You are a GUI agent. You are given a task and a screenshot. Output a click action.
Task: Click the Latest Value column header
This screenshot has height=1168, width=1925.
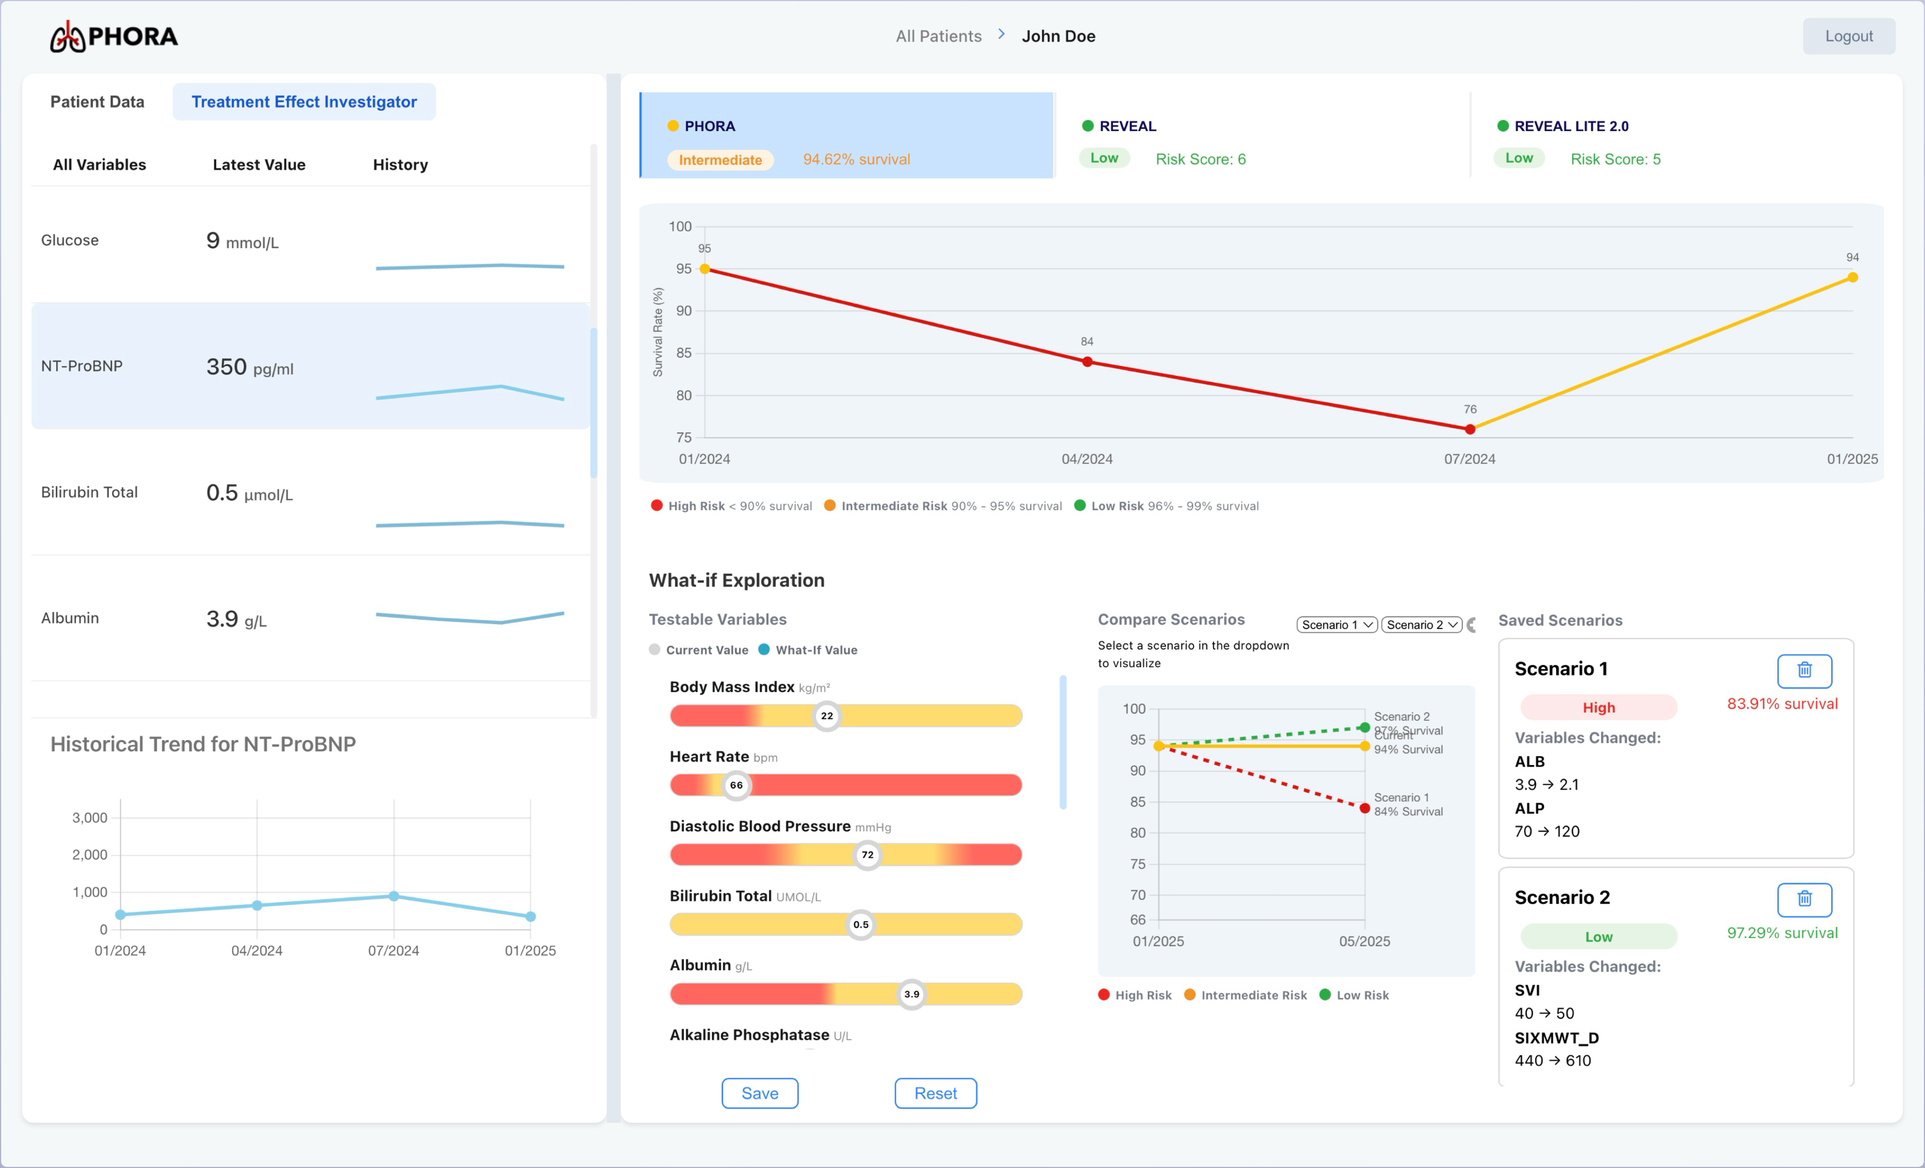[259, 165]
